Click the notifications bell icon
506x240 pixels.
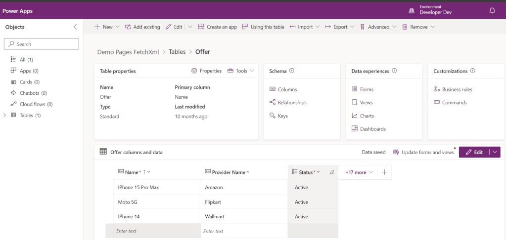492,10
